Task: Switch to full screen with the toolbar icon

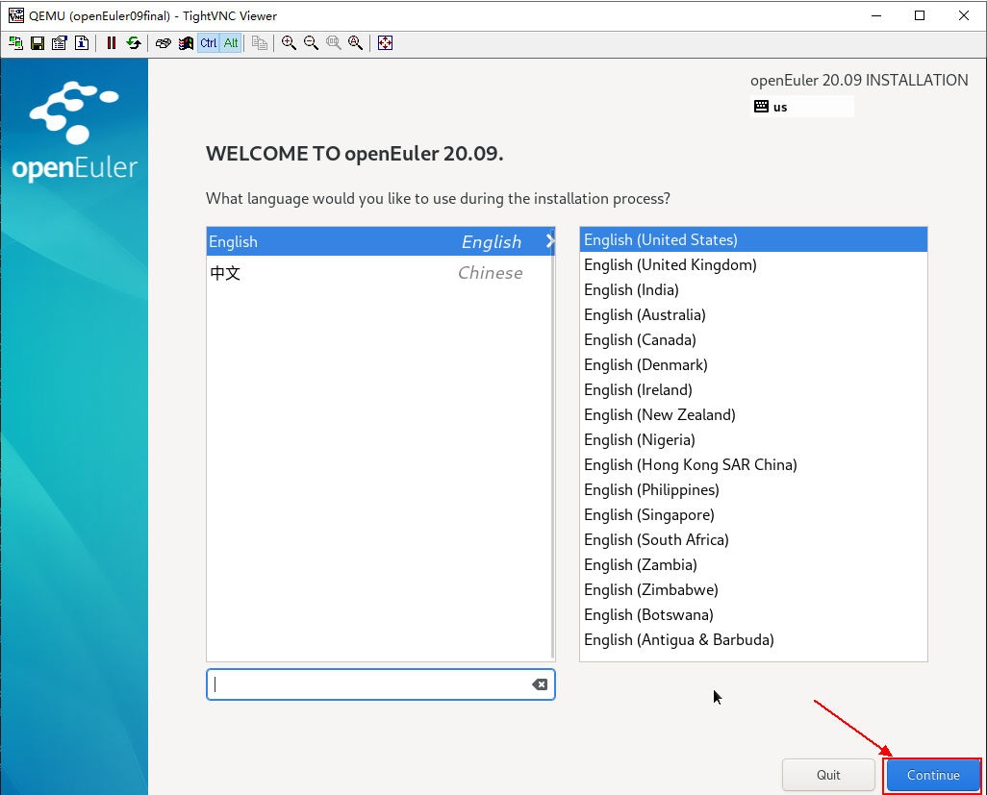Action: click(386, 43)
